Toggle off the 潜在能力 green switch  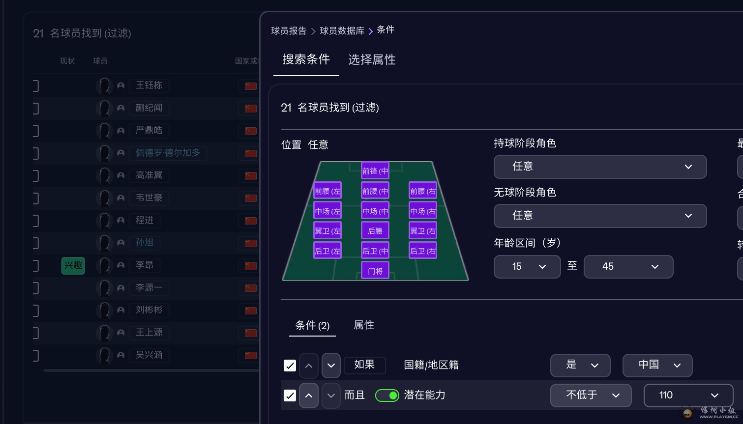point(387,396)
